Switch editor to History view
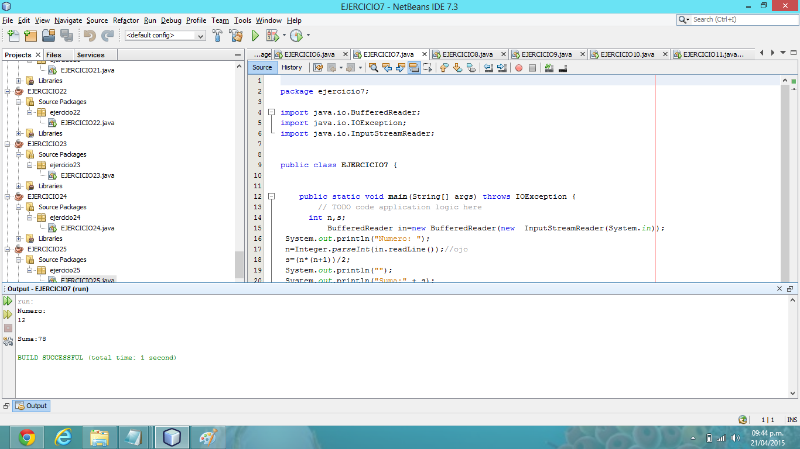The height and width of the screenshot is (449, 800). 292,67
